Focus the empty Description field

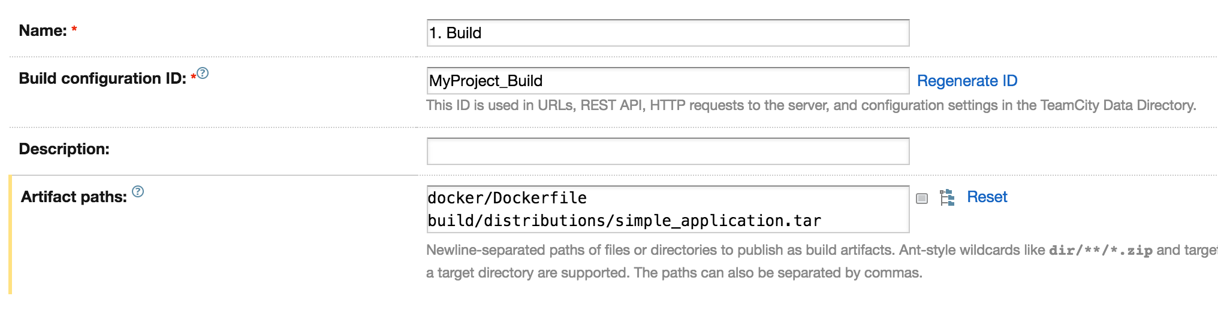(x=668, y=151)
